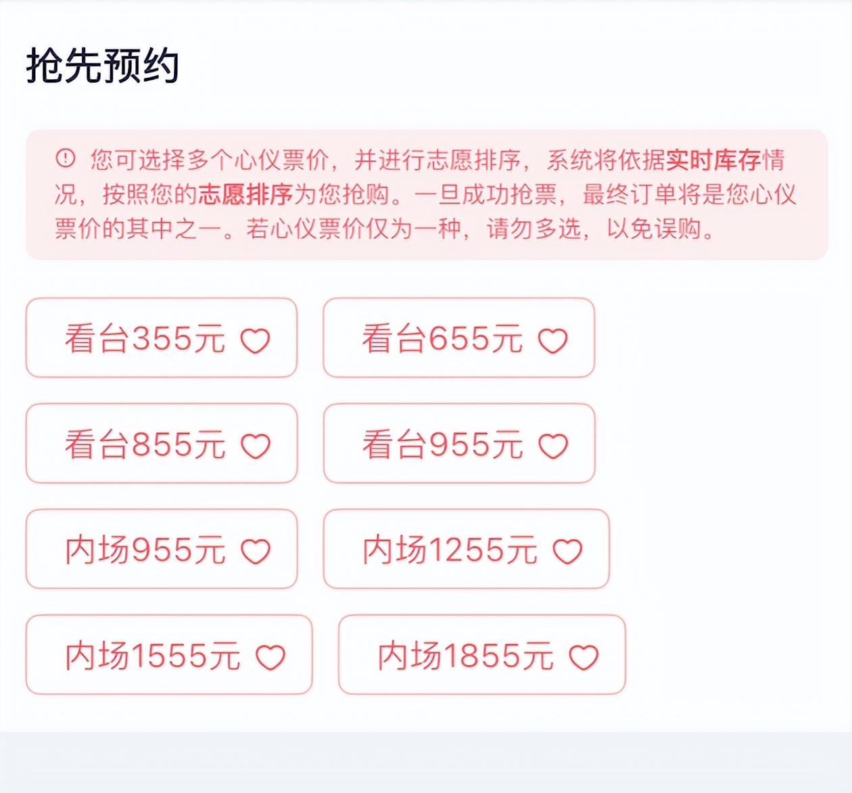Favorite the 内场1855元 ticket heart icon

click(585, 656)
